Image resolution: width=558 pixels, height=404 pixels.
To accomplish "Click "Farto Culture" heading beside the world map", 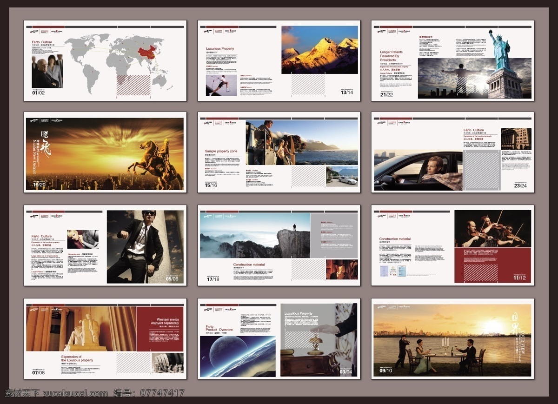I will (42, 42).
